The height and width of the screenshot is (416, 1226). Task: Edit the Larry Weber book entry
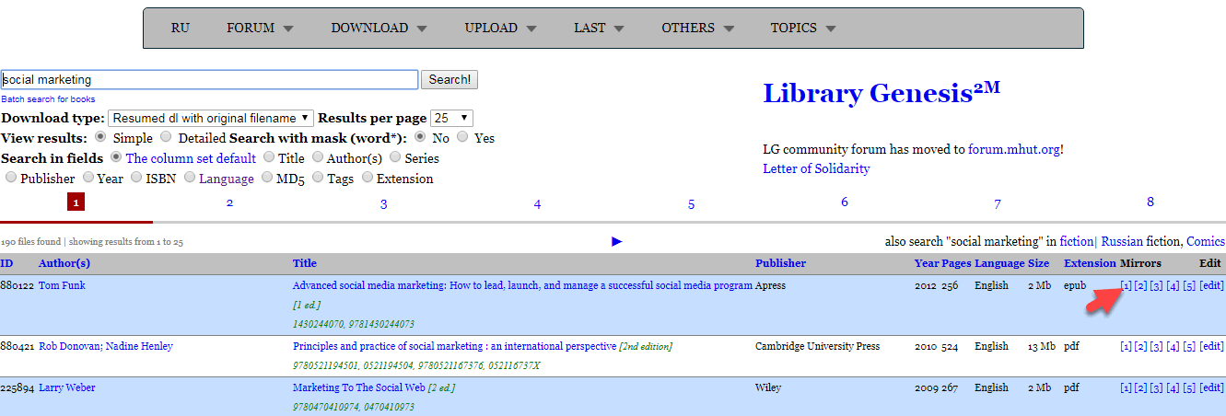tap(1211, 388)
